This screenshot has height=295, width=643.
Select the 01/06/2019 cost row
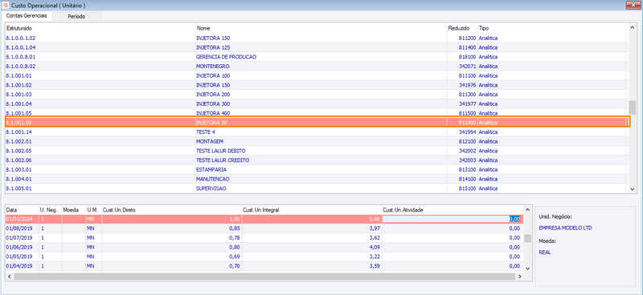click(x=264, y=247)
